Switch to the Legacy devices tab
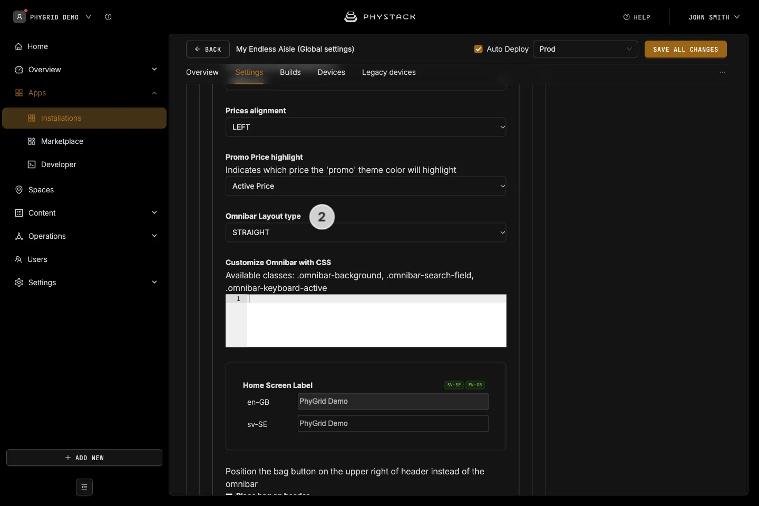This screenshot has height=506, width=759. (389, 72)
